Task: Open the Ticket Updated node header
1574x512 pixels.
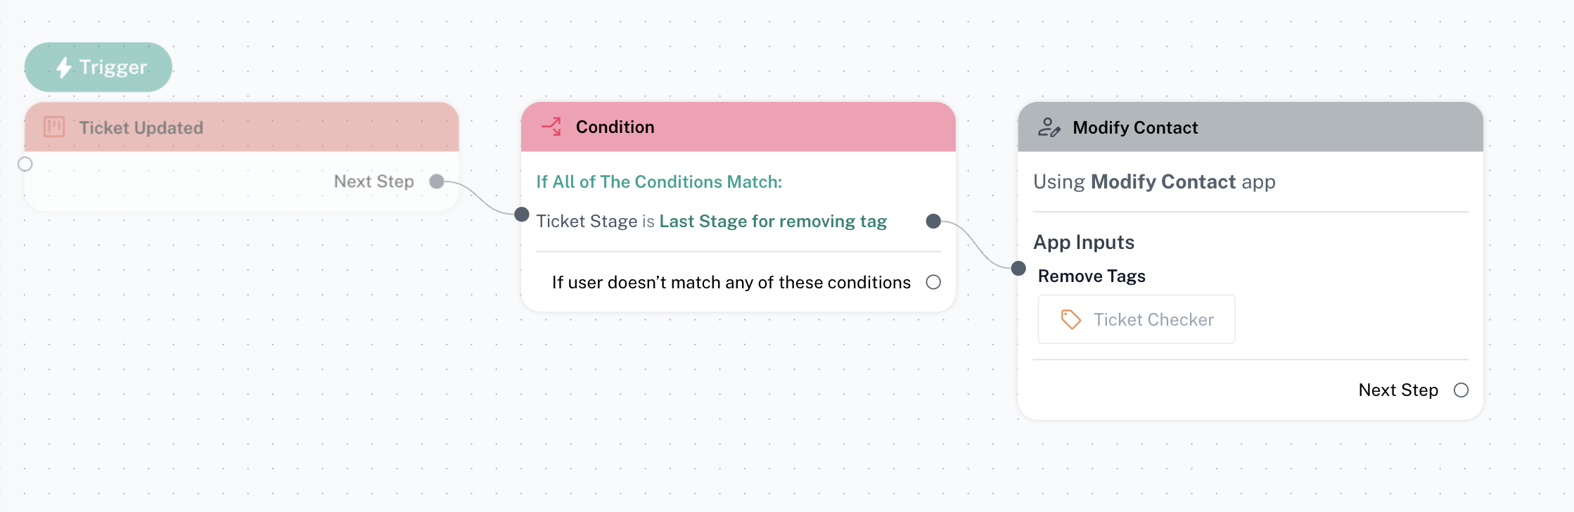Action: 241,127
